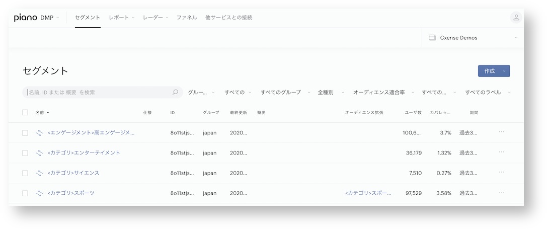Click segment type icon for 高エンゲージメント row
548x230 pixels.
[x=39, y=133]
